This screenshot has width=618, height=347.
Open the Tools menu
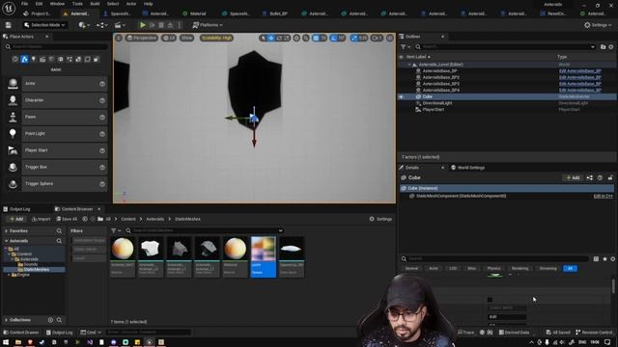[77, 4]
